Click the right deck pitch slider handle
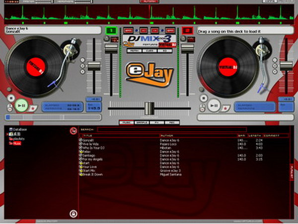Image resolution: width=298 pixels, height=224 pixels. pos(286,66)
